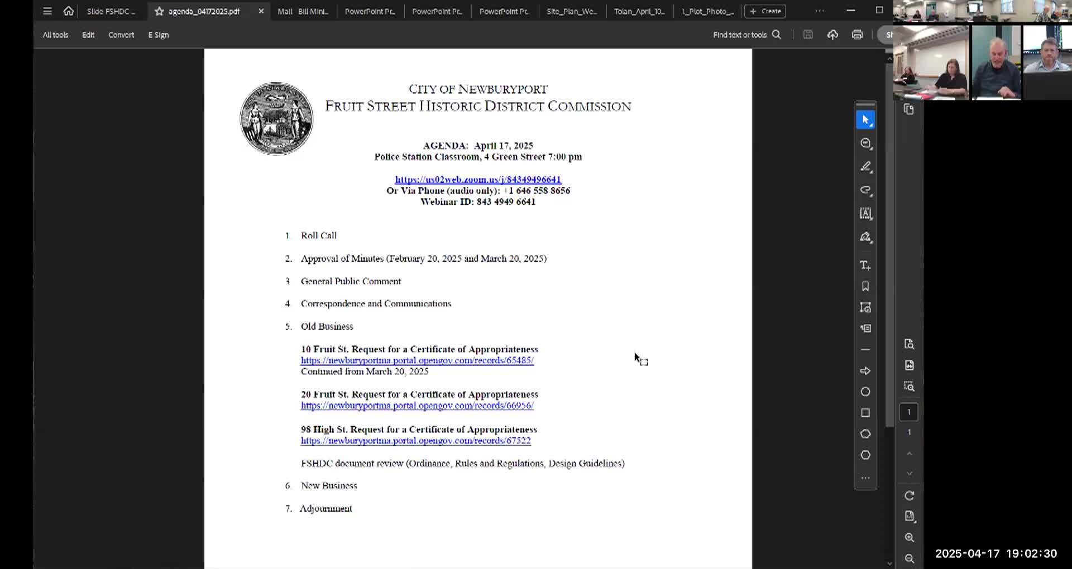Click the cloud upload icon
This screenshot has height=569, width=1072.
pos(832,35)
